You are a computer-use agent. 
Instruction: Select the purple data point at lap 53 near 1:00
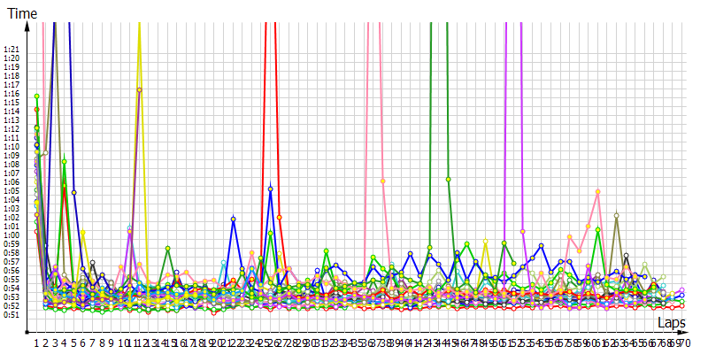[x=522, y=231]
